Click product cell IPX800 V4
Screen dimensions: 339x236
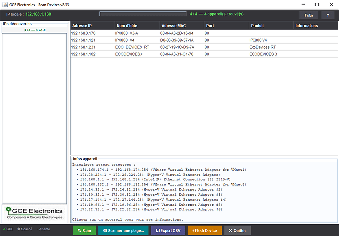pos(258,40)
